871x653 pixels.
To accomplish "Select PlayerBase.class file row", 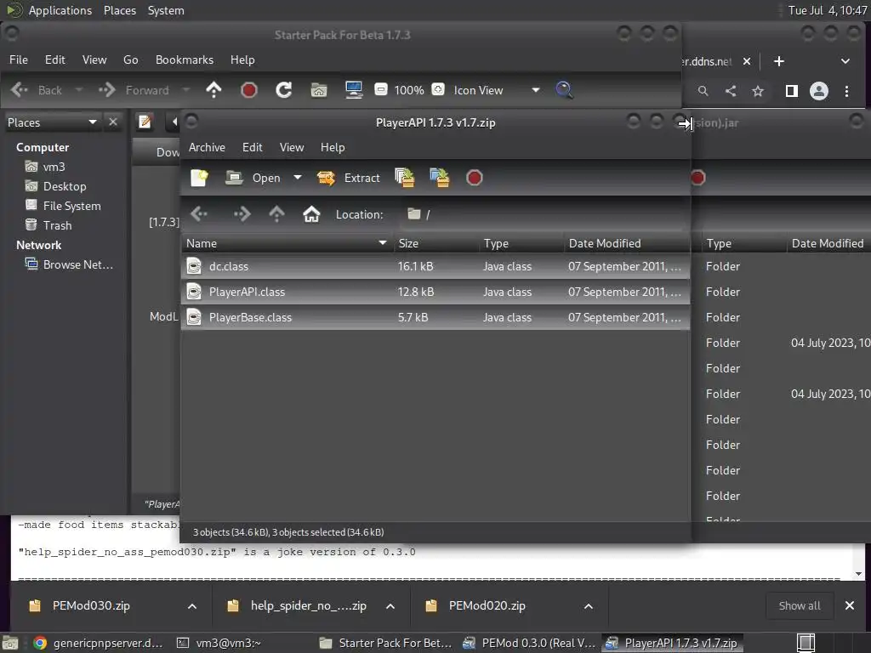I will [x=435, y=318].
